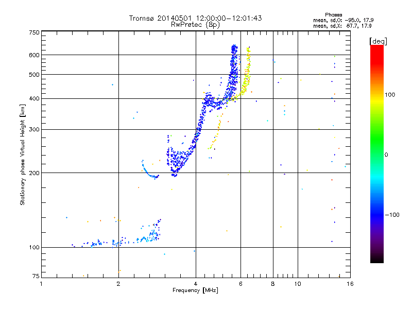Click the x-axis '2' tick label

click(118, 284)
